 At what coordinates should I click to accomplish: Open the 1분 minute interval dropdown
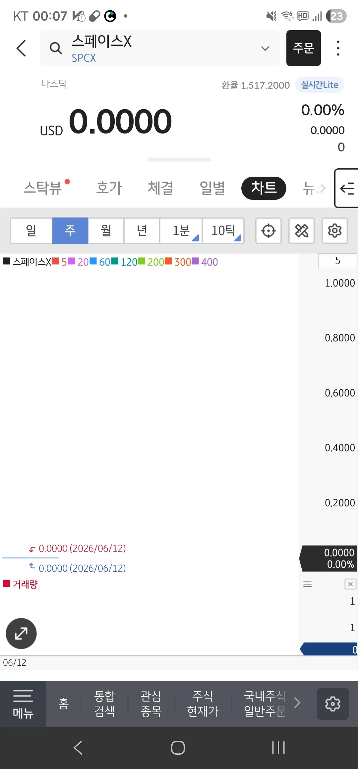(x=181, y=230)
